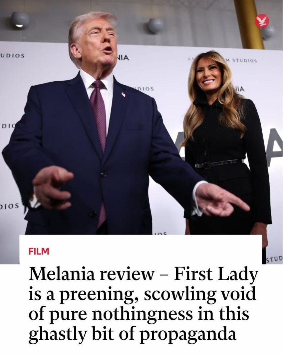Image resolution: width=283 pixels, height=354 pixels.
Task: Click the suit jacket's top button
Action: pos(103,175)
